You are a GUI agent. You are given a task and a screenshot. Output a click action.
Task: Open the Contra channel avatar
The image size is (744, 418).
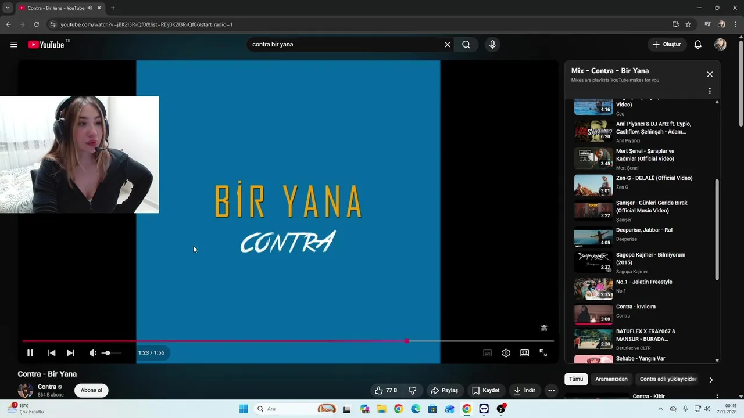pos(25,390)
